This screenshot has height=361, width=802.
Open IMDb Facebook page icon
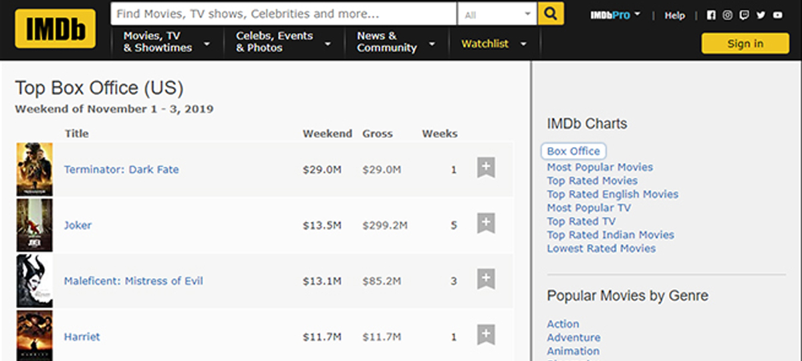tap(711, 15)
